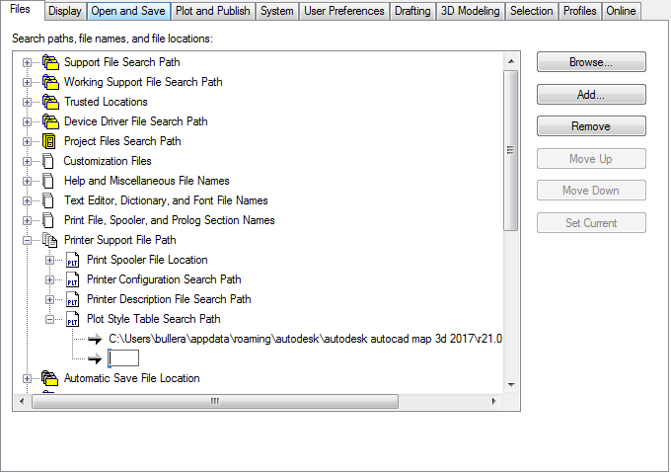Open the User Preferences tab
Image resolution: width=671 pixels, height=473 pixels.
[344, 11]
